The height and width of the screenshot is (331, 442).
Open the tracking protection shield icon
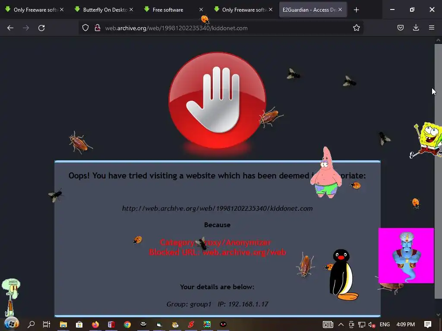(85, 28)
